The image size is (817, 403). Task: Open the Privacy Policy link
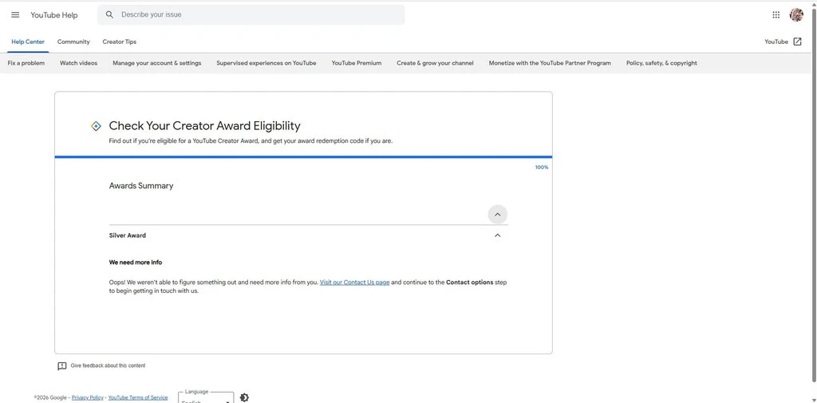pos(88,397)
